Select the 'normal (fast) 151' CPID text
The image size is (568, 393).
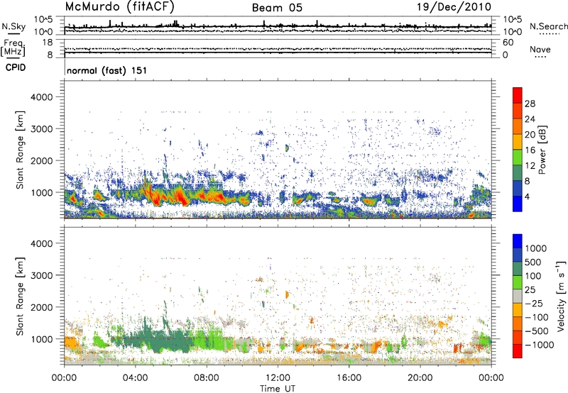(x=107, y=70)
